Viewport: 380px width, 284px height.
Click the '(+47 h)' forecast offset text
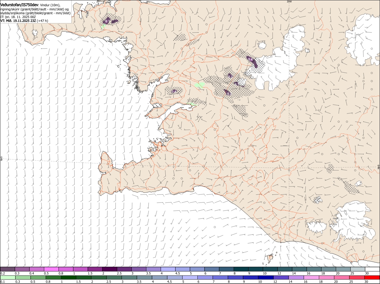pyautogui.click(x=43, y=21)
